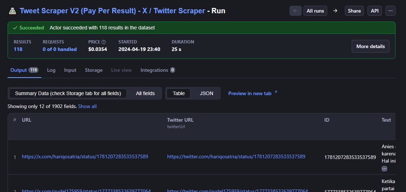Click the URL column header
The height and width of the screenshot is (192, 406).
point(27,120)
